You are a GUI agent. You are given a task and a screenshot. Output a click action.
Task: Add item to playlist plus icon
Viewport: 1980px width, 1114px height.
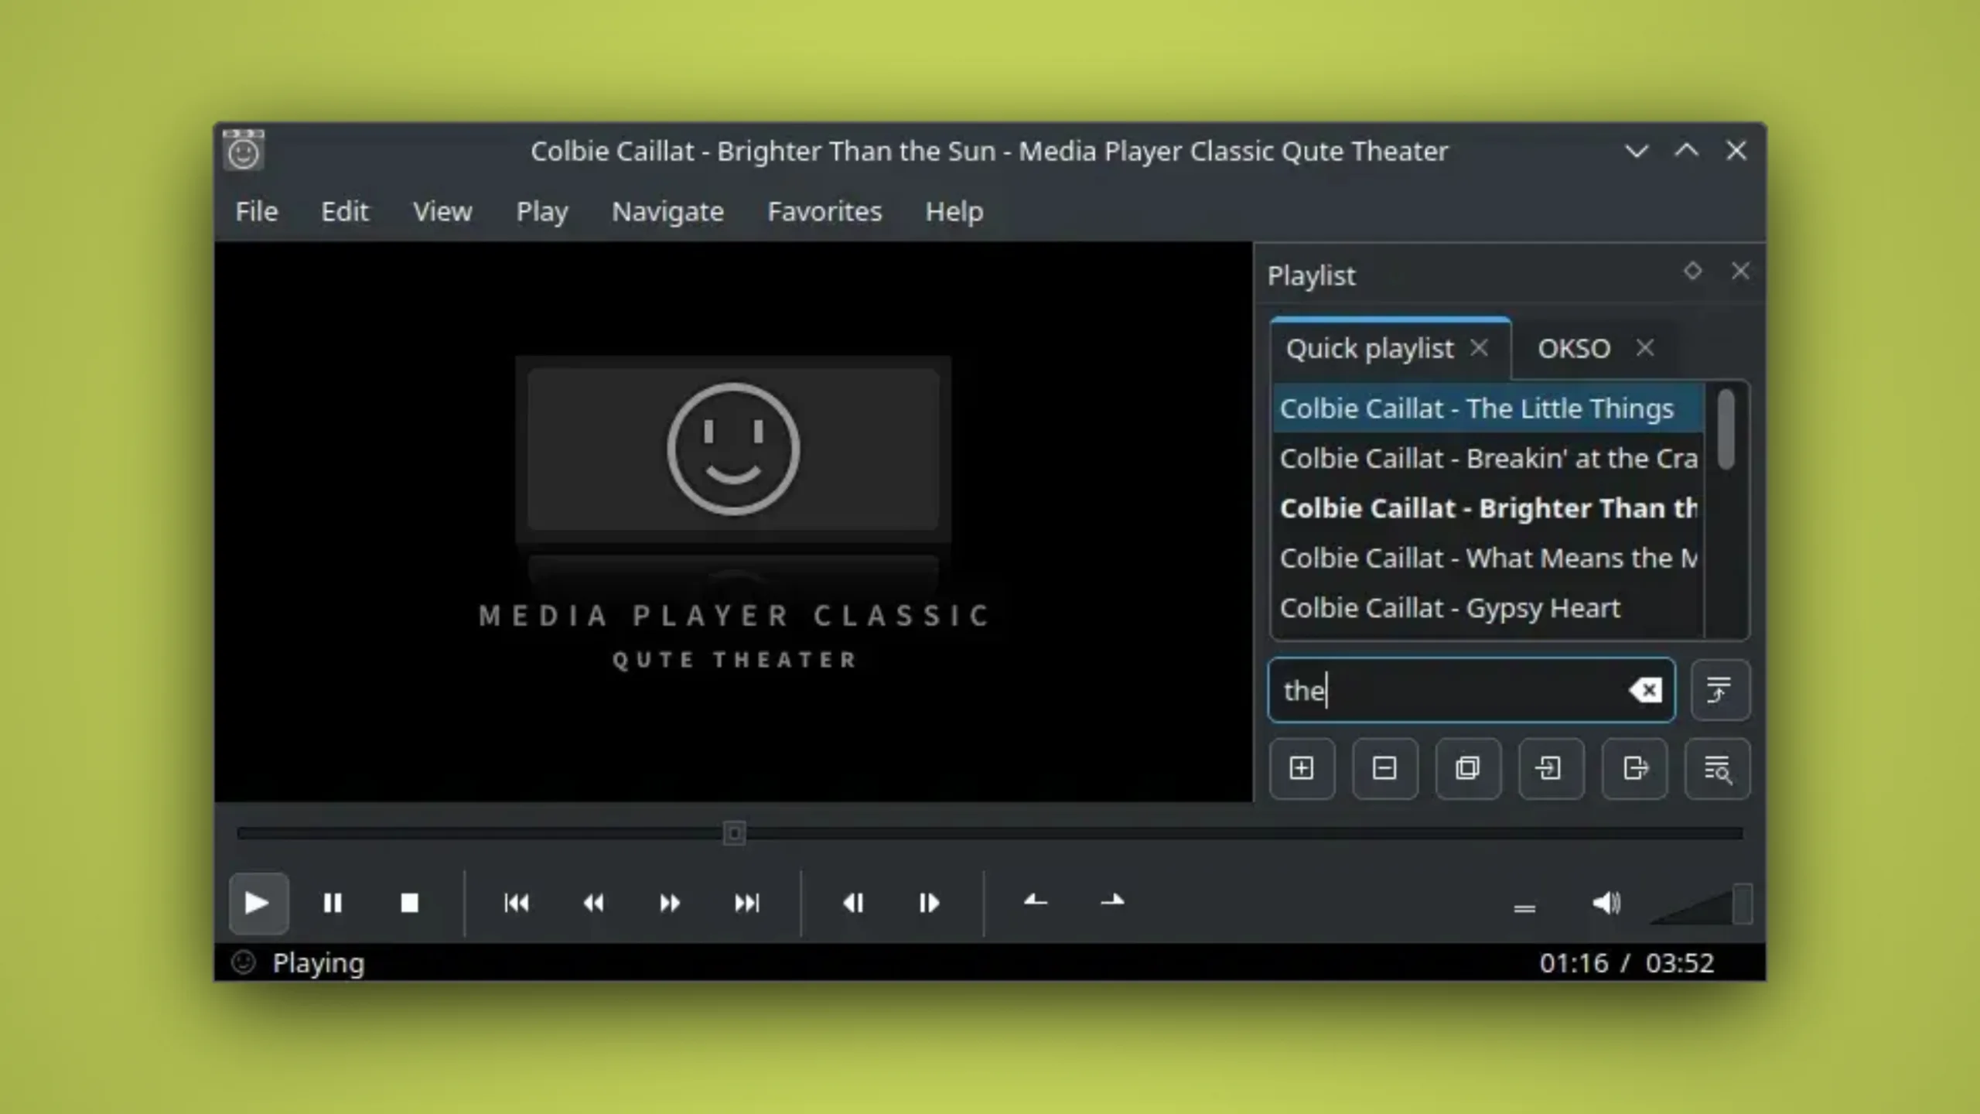pos(1302,768)
